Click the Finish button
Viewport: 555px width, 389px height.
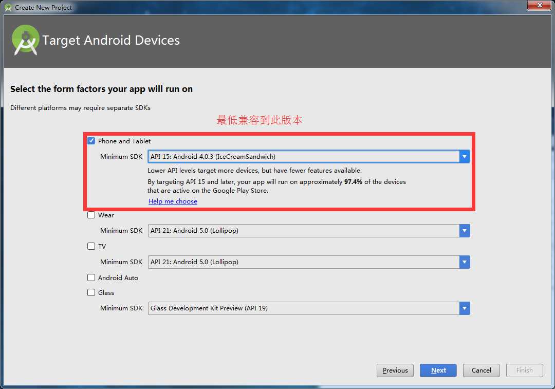(x=525, y=370)
